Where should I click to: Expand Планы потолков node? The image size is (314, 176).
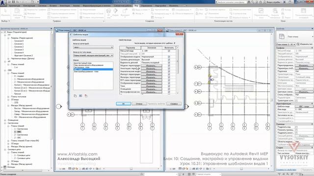8,97
